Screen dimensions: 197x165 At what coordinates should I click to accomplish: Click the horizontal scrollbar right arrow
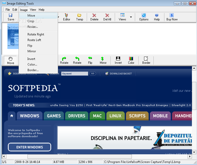[190, 156]
